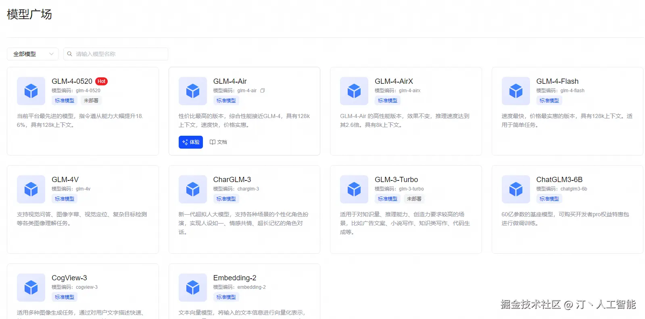Select the glm-3-turbo model code text

(x=411, y=189)
